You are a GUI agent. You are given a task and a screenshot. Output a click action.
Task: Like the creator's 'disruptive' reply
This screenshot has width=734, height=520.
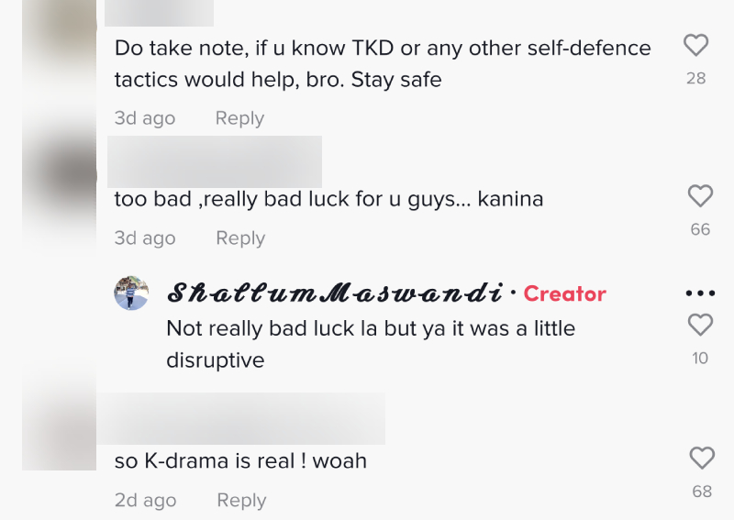tap(700, 325)
